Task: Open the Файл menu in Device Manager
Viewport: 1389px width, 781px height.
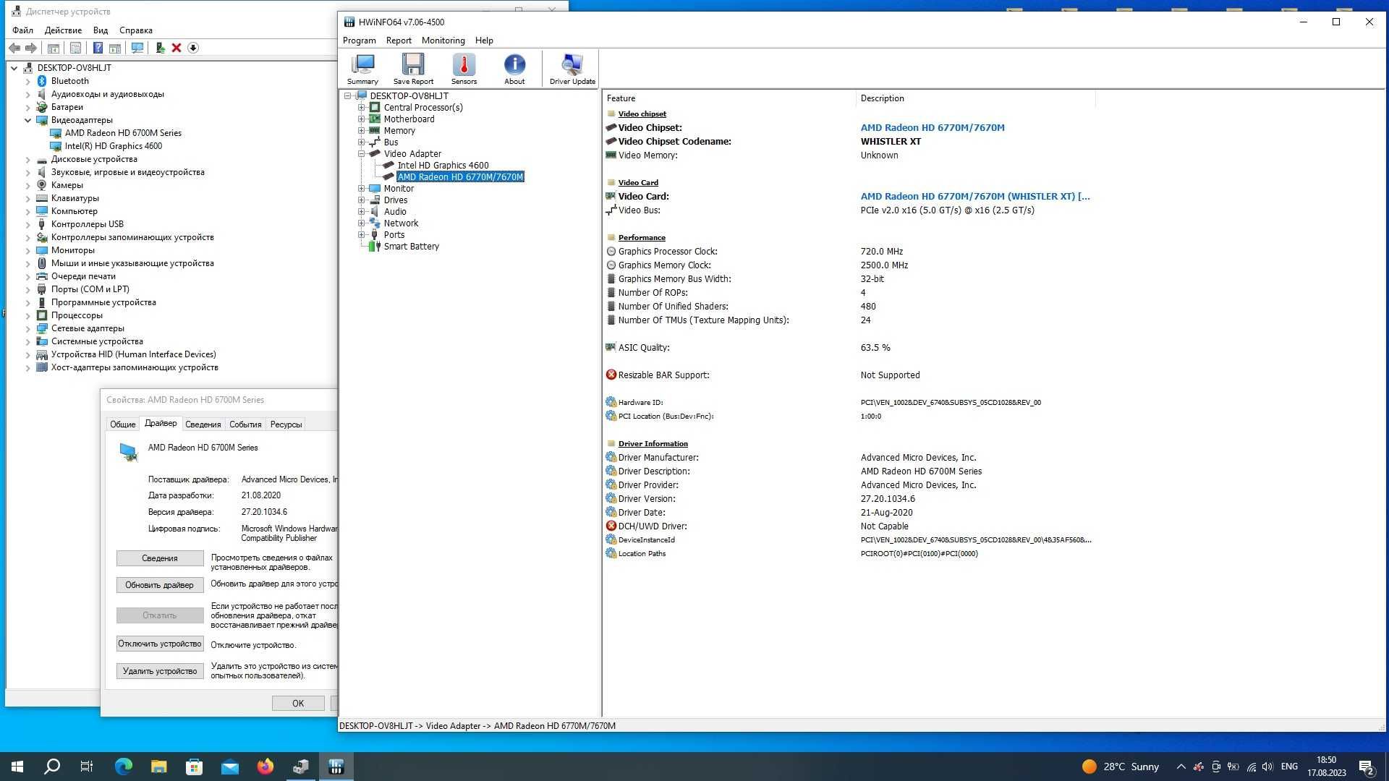Action: [x=22, y=30]
